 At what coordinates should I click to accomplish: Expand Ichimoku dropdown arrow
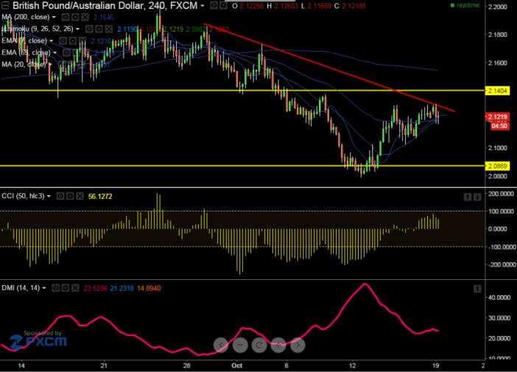77,29
